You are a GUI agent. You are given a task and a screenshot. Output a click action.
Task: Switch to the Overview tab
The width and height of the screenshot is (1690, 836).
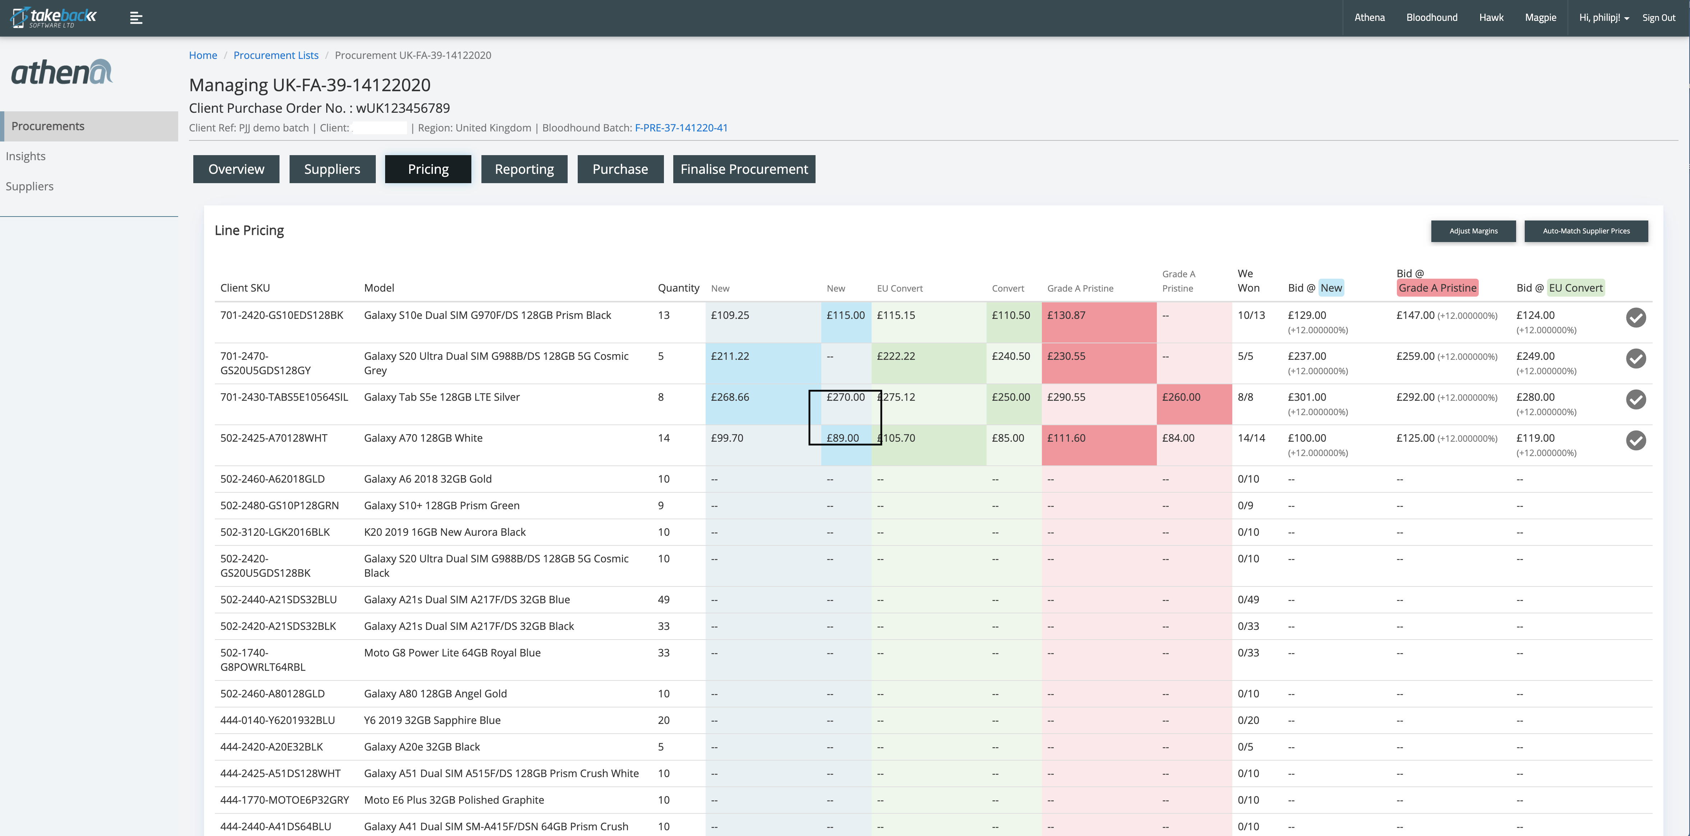coord(236,169)
